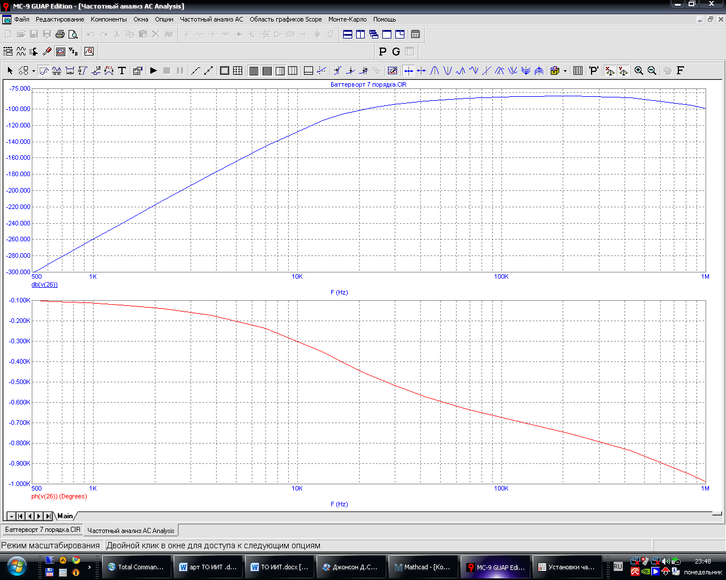Open the Опции menu
The height and width of the screenshot is (580, 726).
pos(164,19)
